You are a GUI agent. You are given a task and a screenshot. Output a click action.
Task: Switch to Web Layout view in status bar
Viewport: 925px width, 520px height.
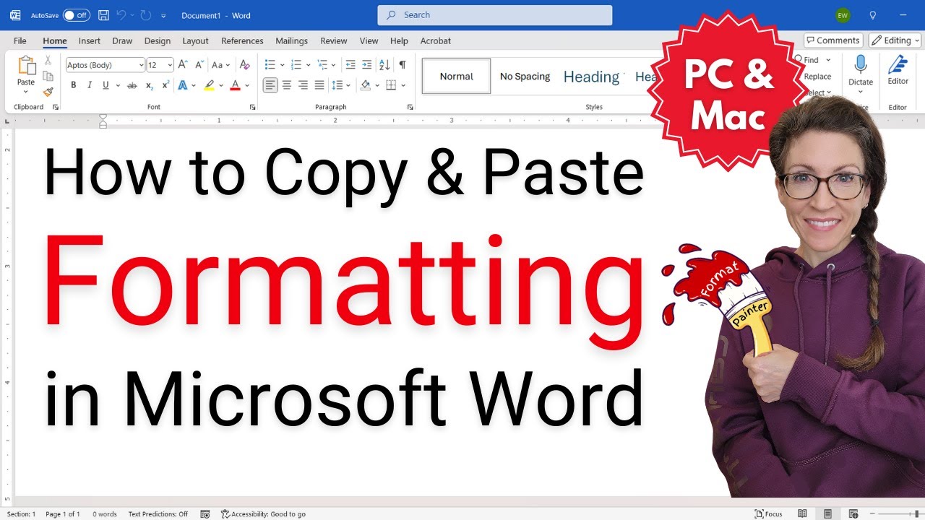[x=853, y=513]
